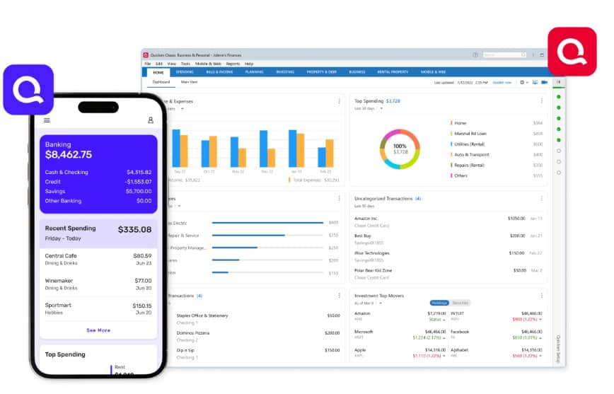Screen dimensions: 614x394
Task: Open three-dot menu of lower-left transactions card
Action: pos(339,296)
